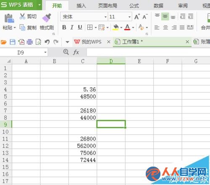The height and width of the screenshot is (185, 210).
Task: Center text horizontally
Action: 165,27
